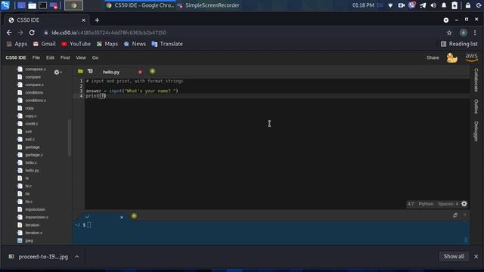Close the downloads bar
The image size is (484, 272).
click(x=476, y=257)
